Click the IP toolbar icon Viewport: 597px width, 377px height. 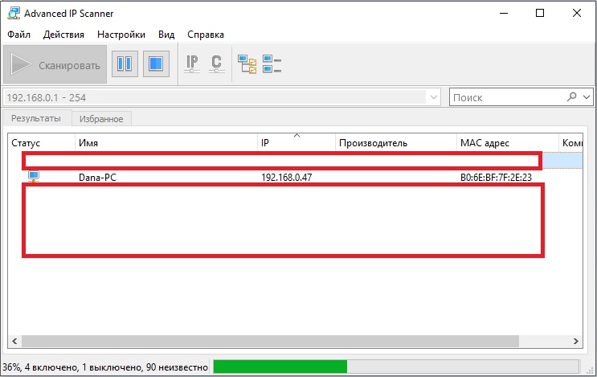point(192,64)
